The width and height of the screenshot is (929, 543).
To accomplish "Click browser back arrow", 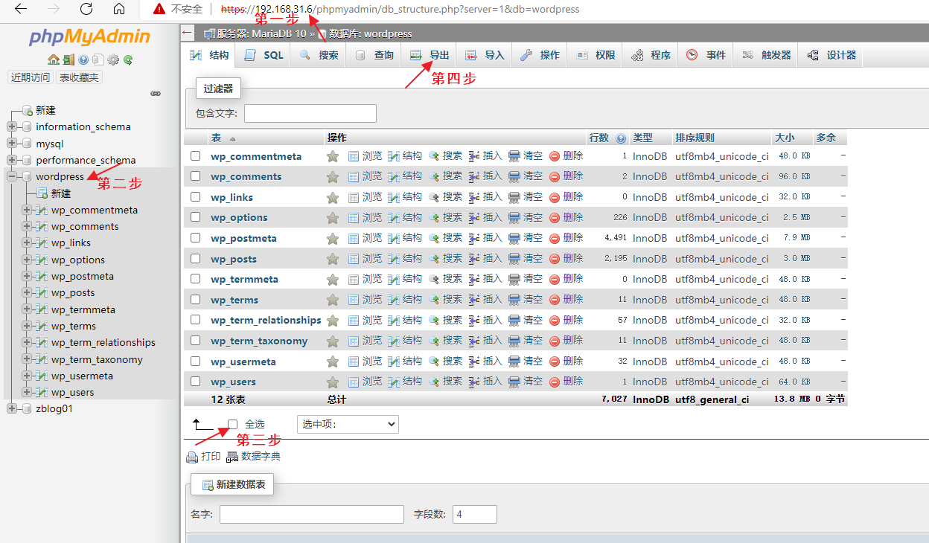I will [x=21, y=10].
